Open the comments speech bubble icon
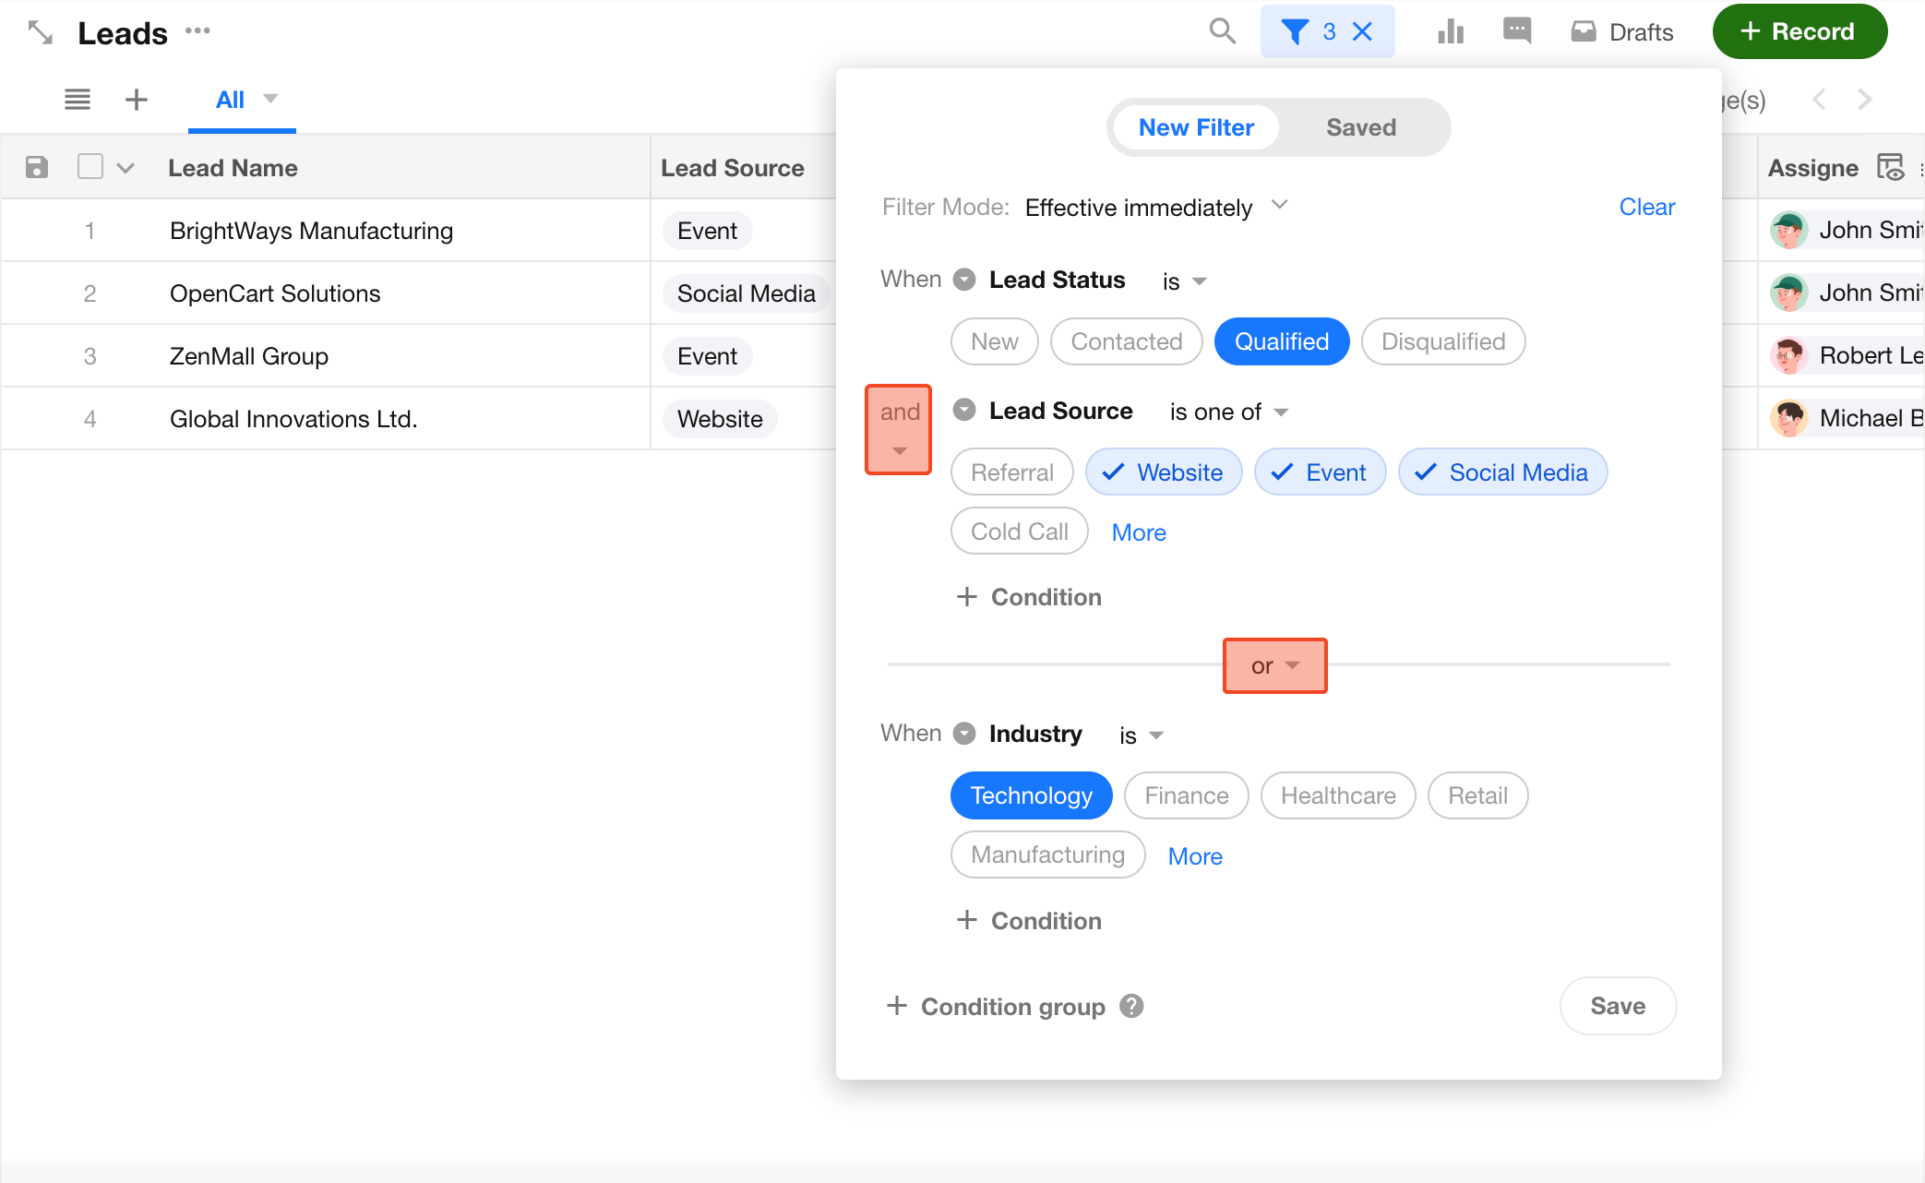1925x1183 pixels. point(1516,31)
